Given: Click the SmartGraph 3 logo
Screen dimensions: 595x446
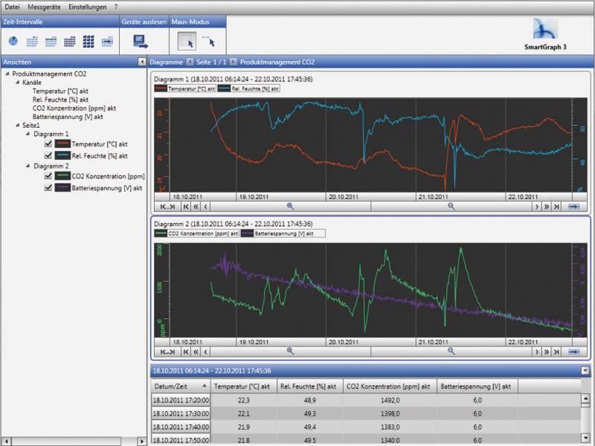Looking at the screenshot, I should coord(545,35).
